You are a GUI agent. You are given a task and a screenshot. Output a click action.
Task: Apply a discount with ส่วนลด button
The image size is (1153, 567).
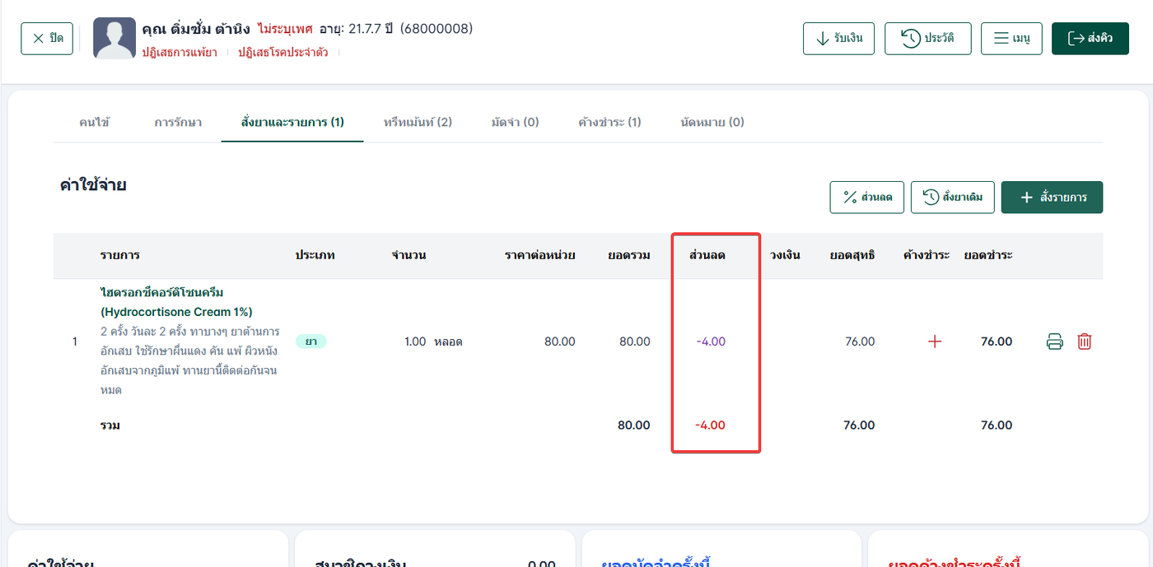click(x=867, y=198)
